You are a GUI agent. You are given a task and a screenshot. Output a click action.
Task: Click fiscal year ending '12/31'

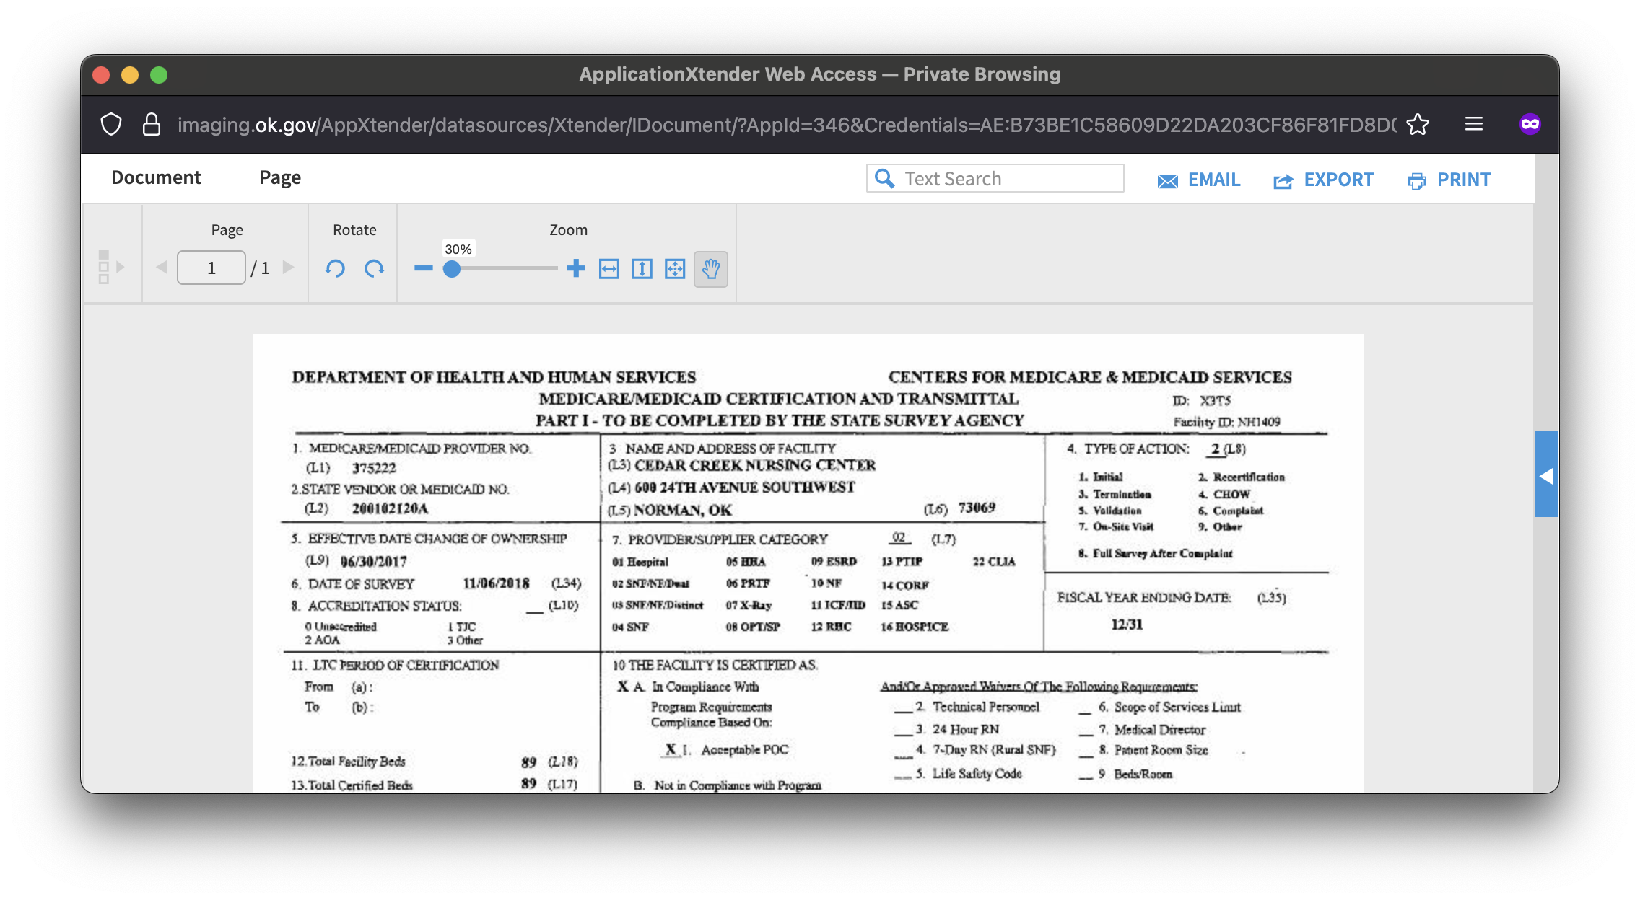coord(1127,625)
